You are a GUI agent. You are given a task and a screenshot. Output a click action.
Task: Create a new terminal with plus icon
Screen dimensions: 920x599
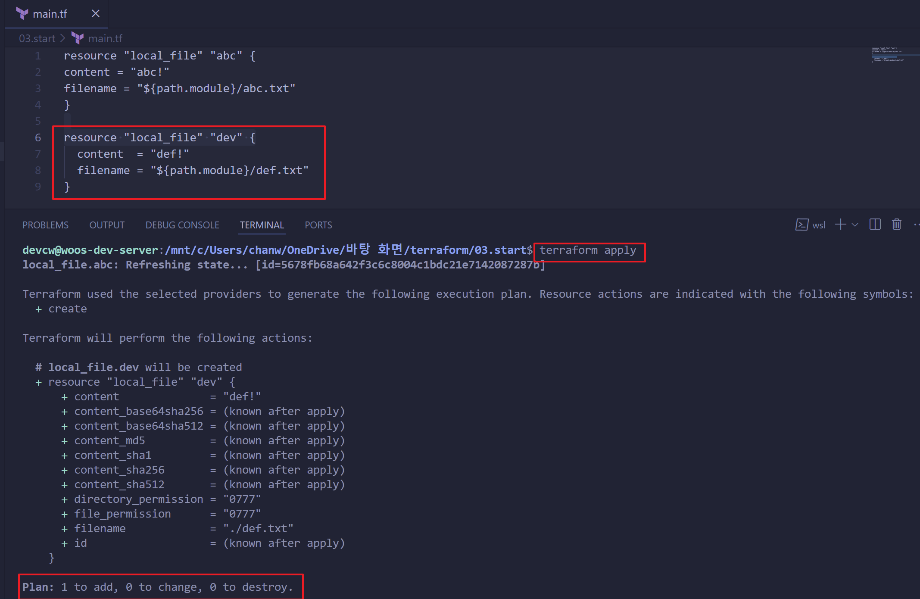click(840, 225)
